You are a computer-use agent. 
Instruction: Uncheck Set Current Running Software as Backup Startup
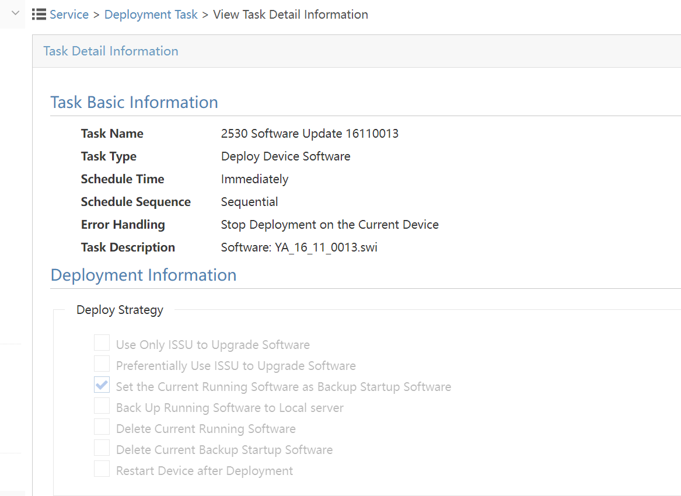[102, 385]
